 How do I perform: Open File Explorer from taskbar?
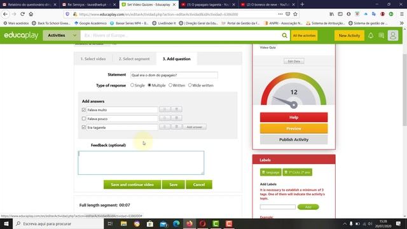click(124, 223)
